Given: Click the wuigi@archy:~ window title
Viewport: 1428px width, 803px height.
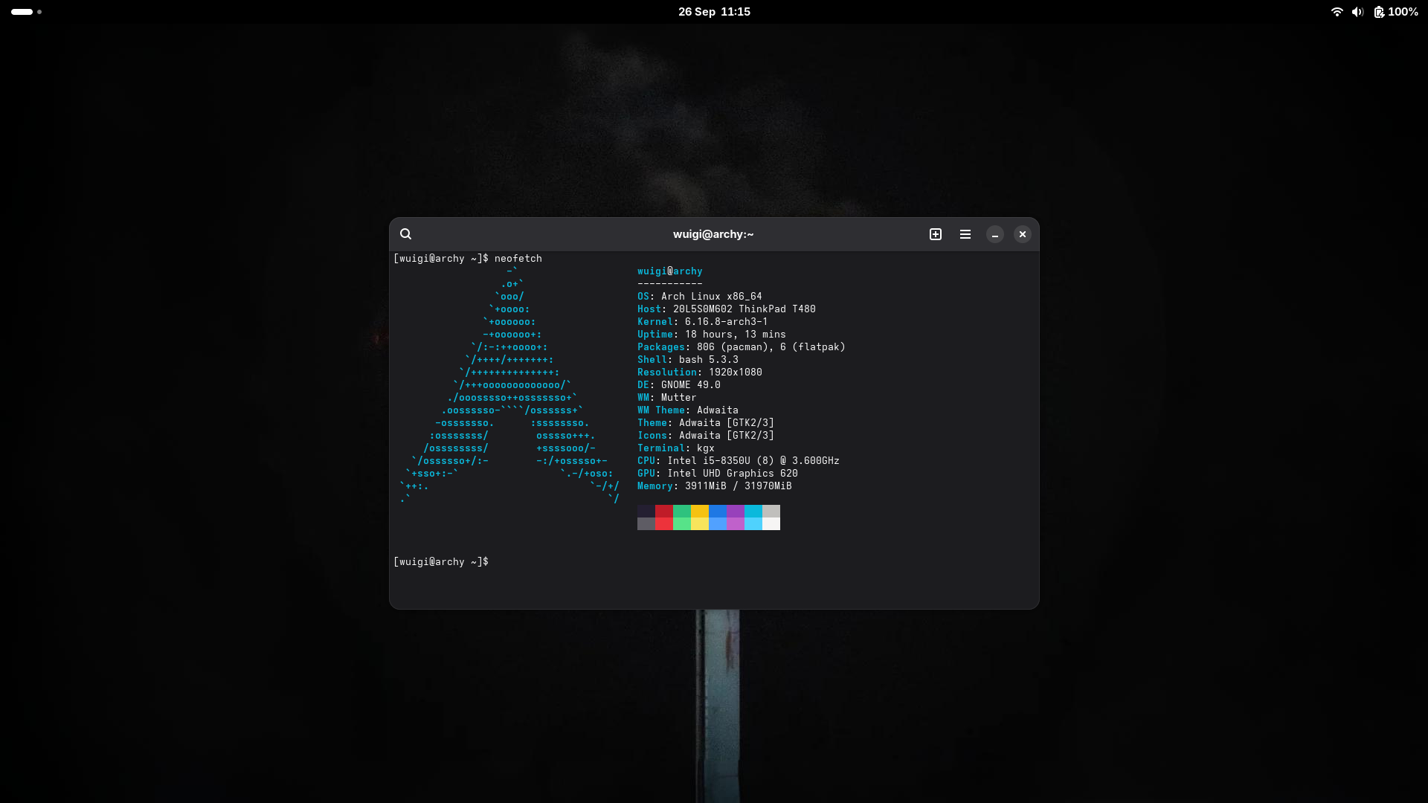Looking at the screenshot, I should click(x=713, y=234).
